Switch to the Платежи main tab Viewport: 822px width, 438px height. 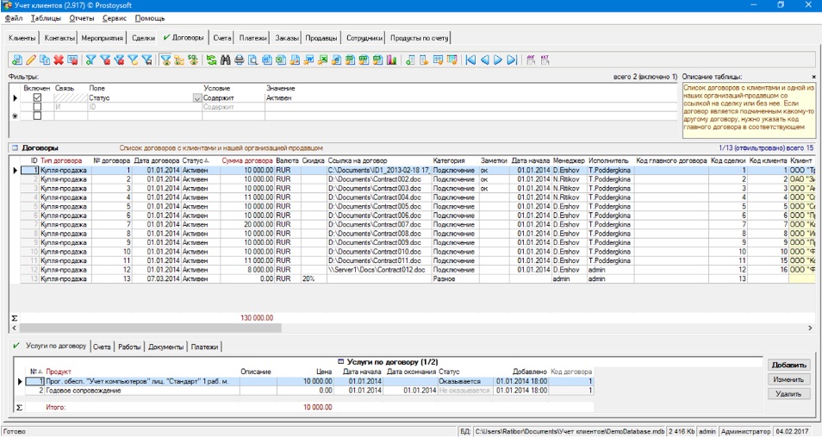(x=252, y=38)
